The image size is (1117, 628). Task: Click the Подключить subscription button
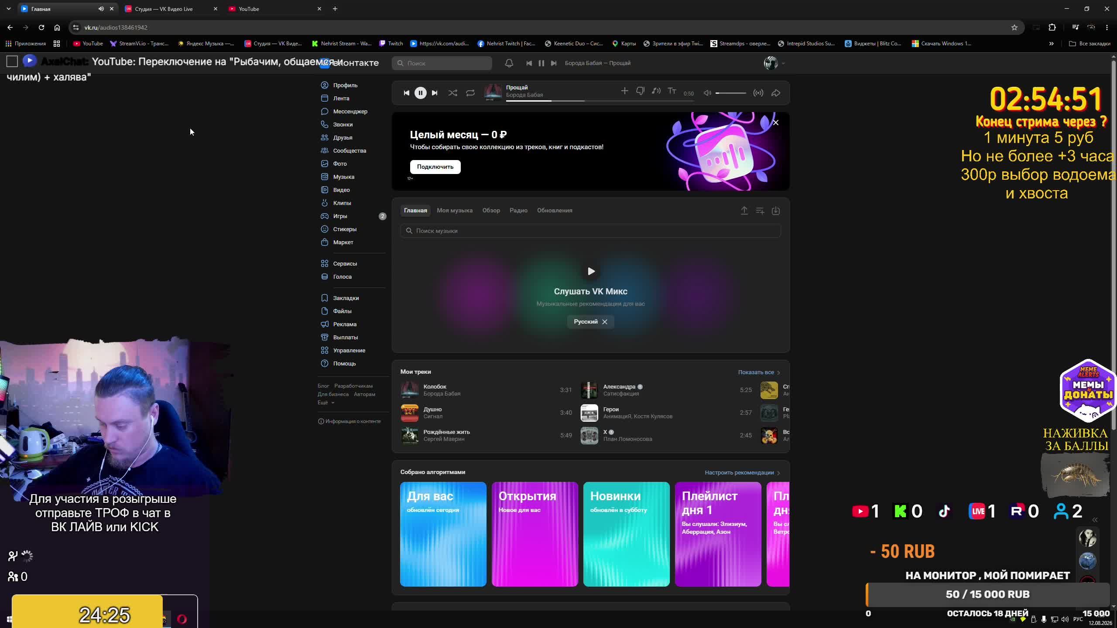click(x=435, y=167)
